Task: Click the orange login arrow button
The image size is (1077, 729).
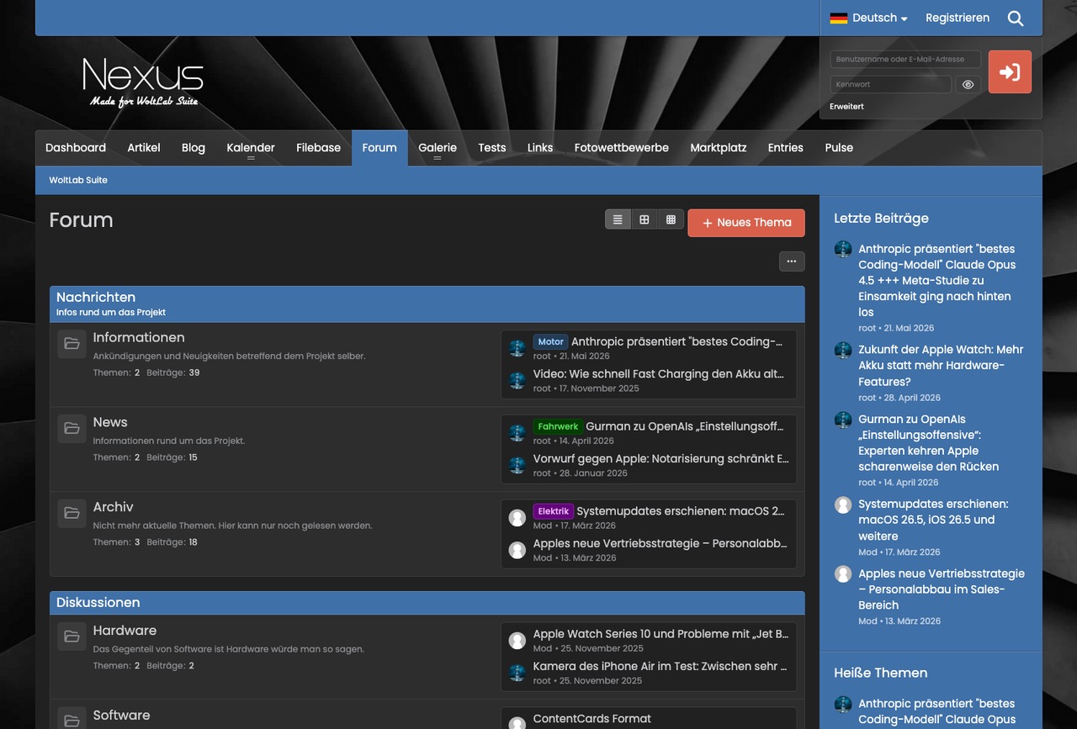Action: (x=1010, y=71)
